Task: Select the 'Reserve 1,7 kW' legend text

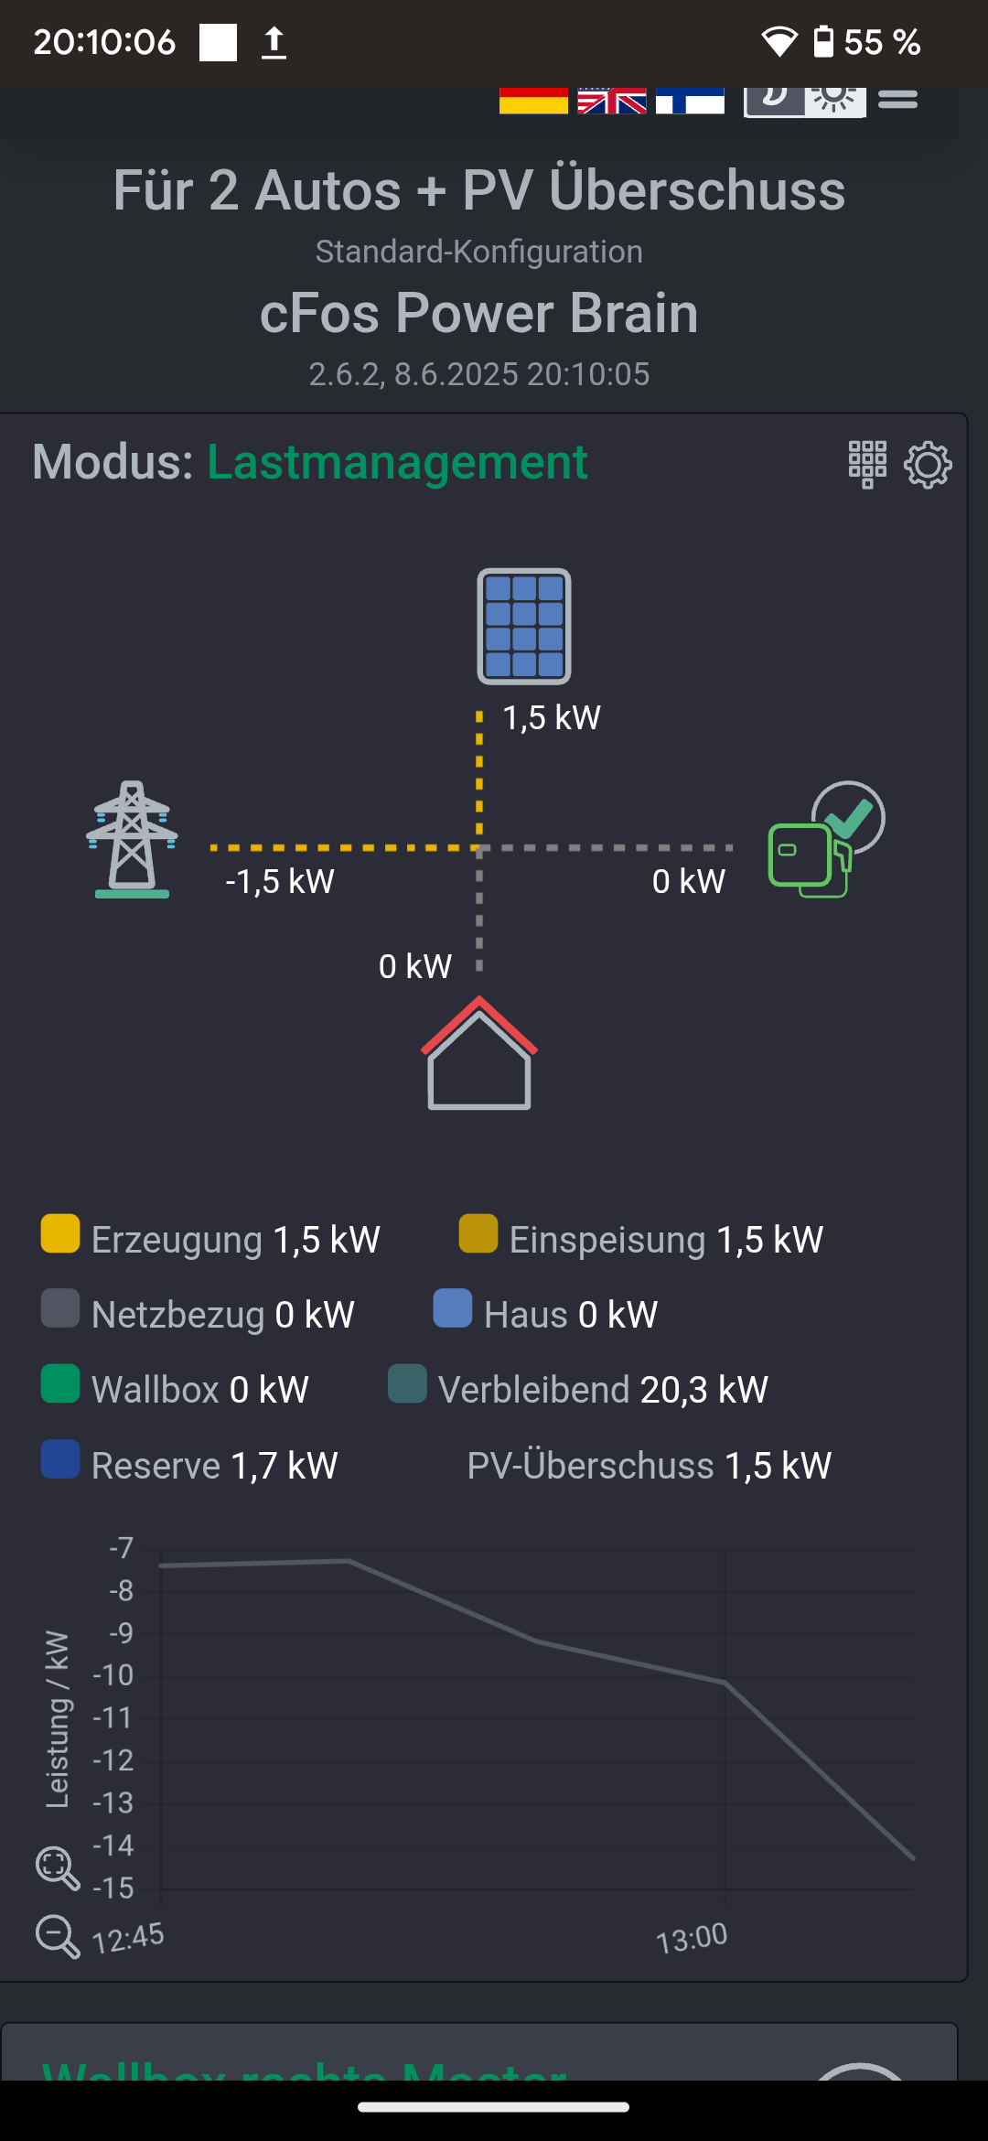Action: (x=215, y=1466)
